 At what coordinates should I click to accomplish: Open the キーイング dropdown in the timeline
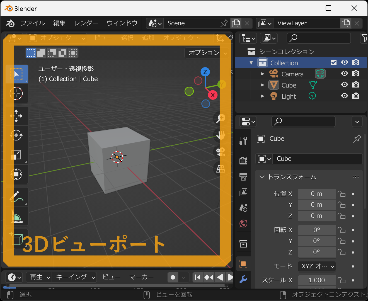[x=74, y=277]
